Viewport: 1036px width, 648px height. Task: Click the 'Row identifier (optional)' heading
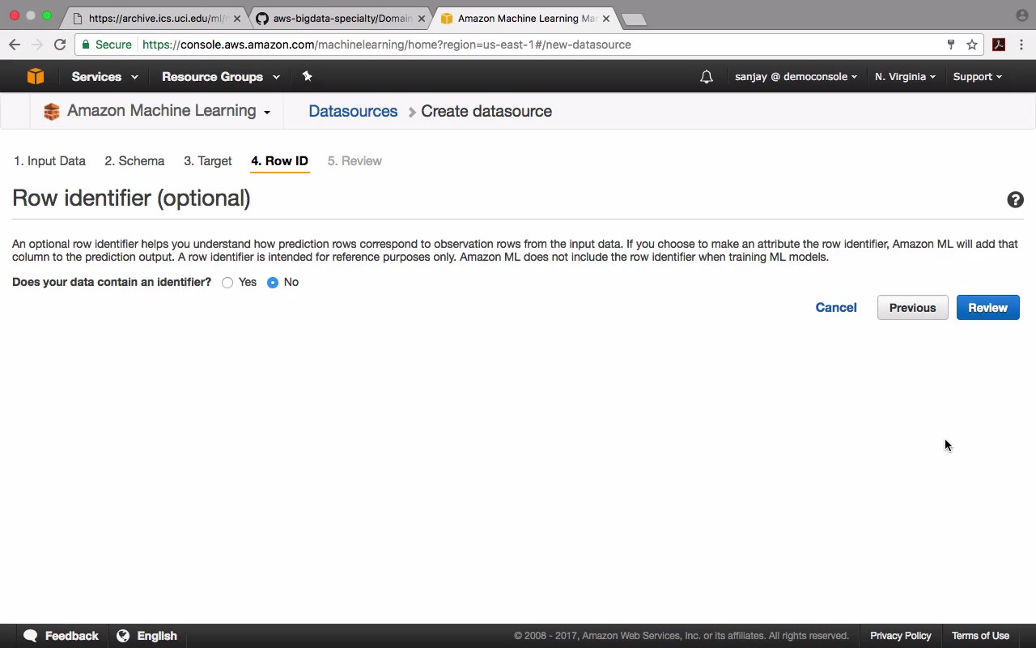132,198
